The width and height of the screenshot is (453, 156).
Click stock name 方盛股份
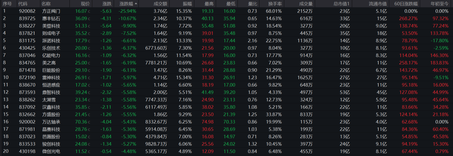click(51, 114)
